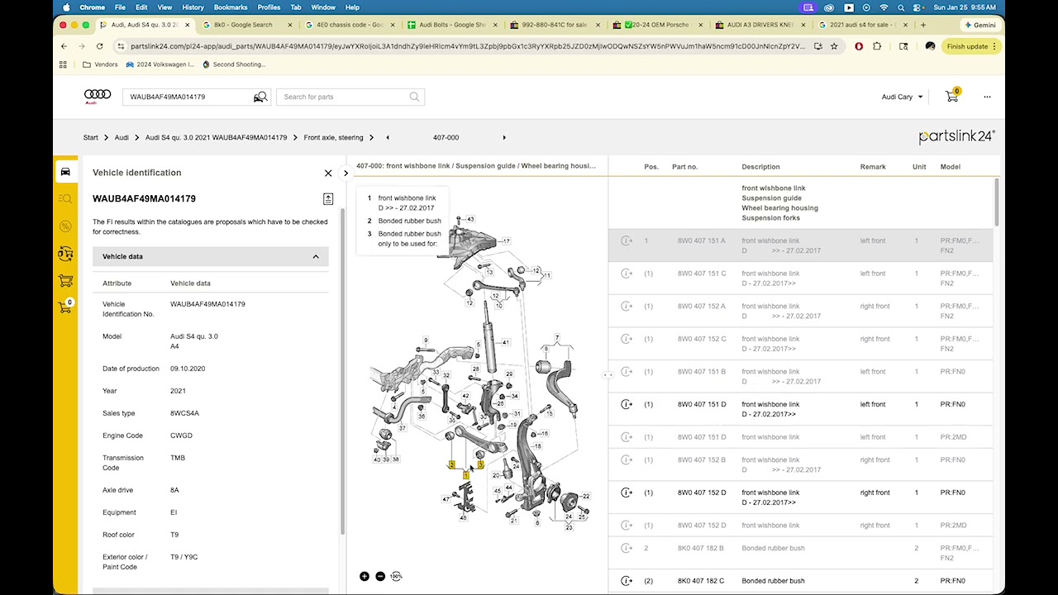
Task: Click highlighted callout 3 in diagram
Action: (480, 464)
